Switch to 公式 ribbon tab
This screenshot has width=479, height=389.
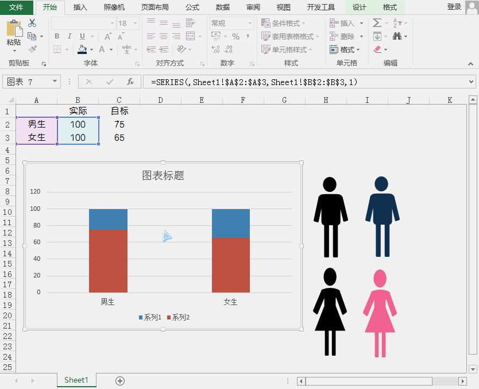[x=192, y=7]
